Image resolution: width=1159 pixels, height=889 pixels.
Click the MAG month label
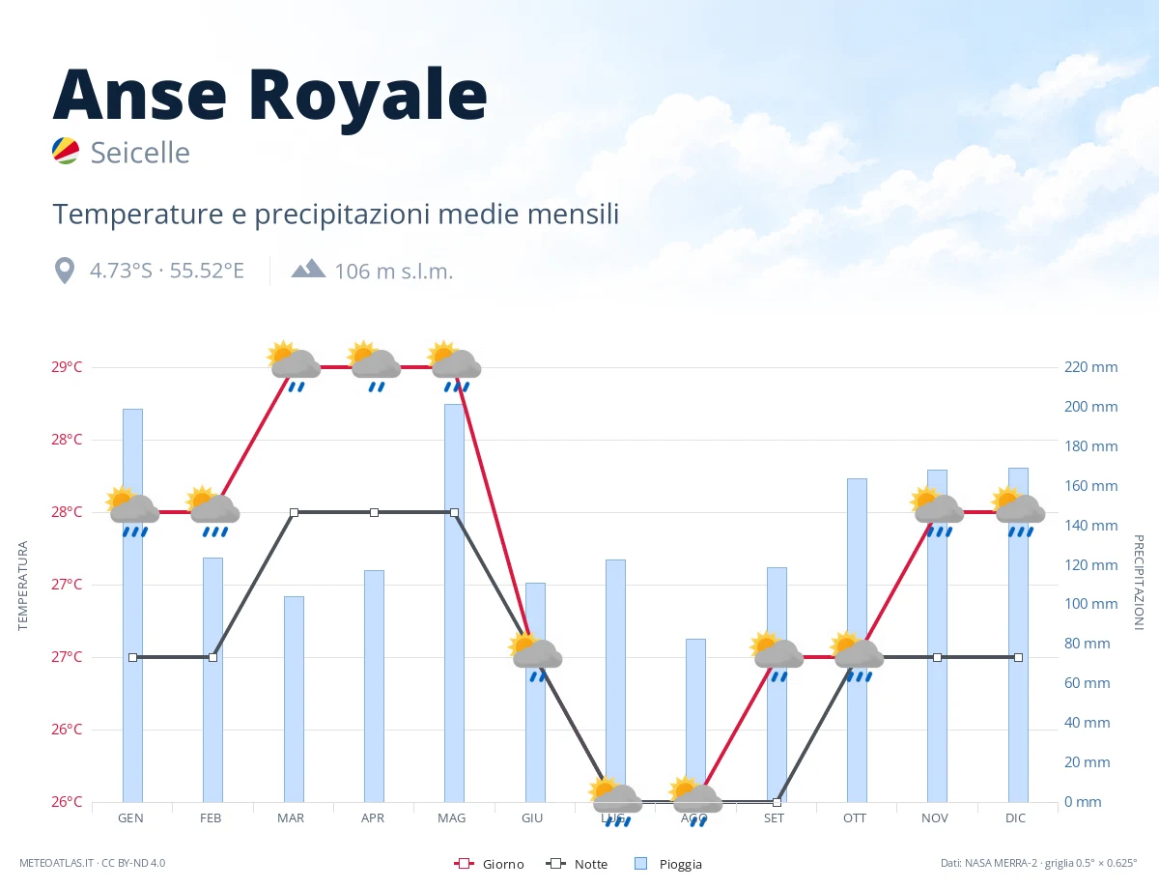(451, 817)
